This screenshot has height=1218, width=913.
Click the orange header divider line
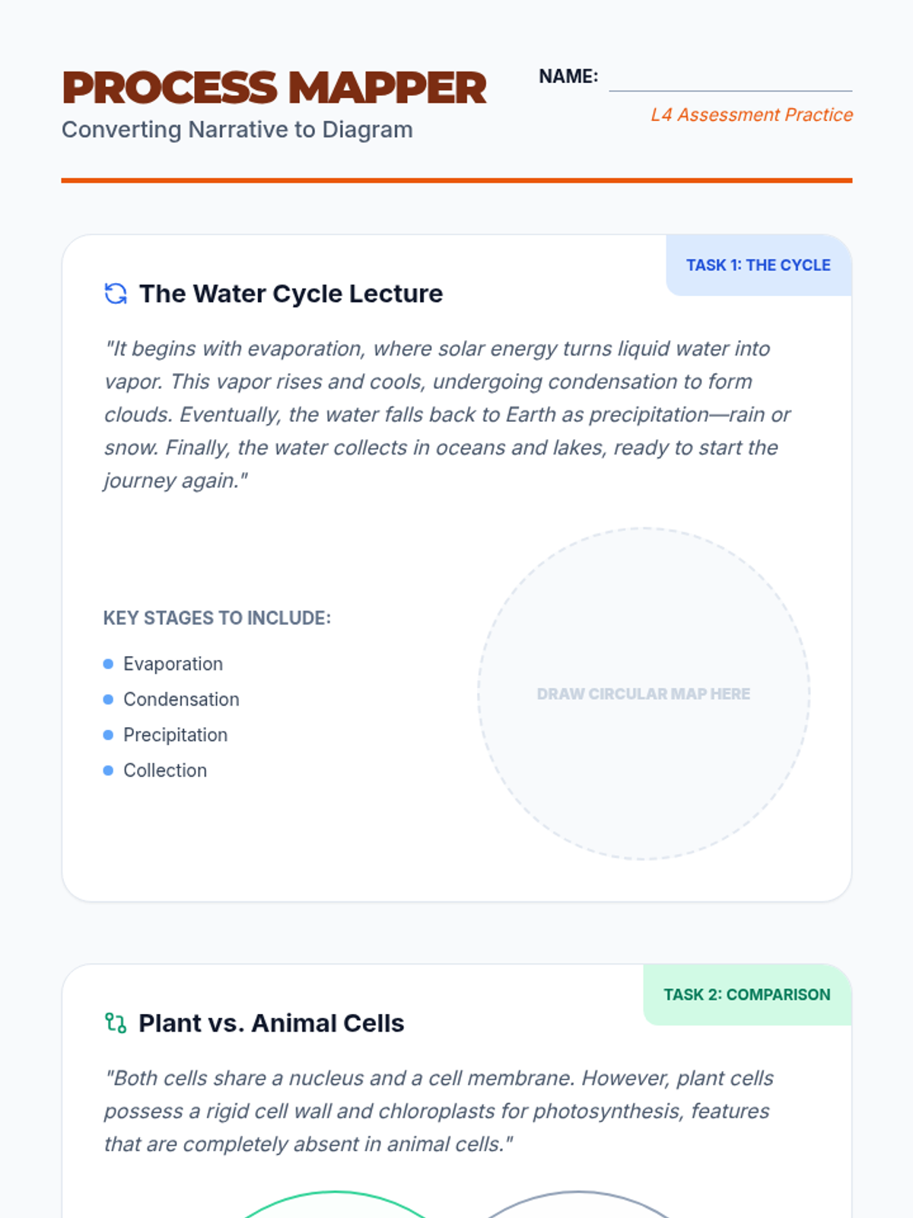point(456,180)
